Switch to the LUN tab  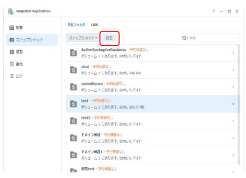pos(94,25)
